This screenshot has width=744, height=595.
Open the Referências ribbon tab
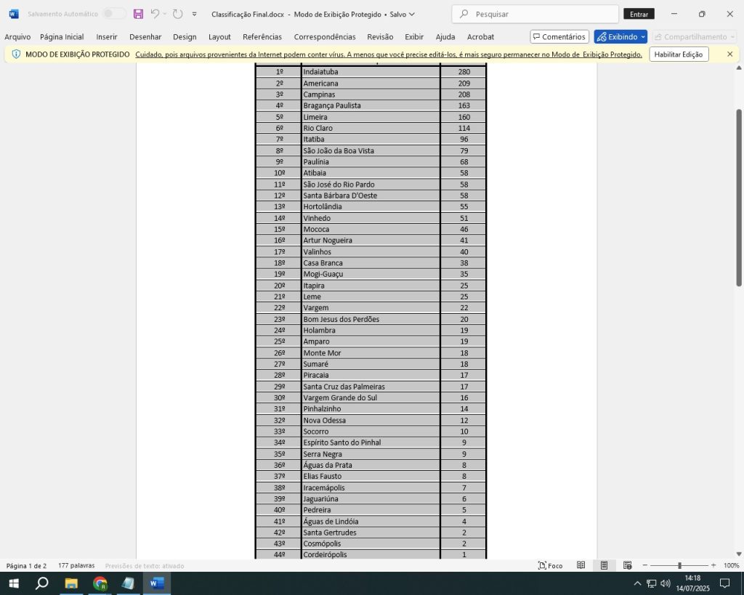click(262, 36)
